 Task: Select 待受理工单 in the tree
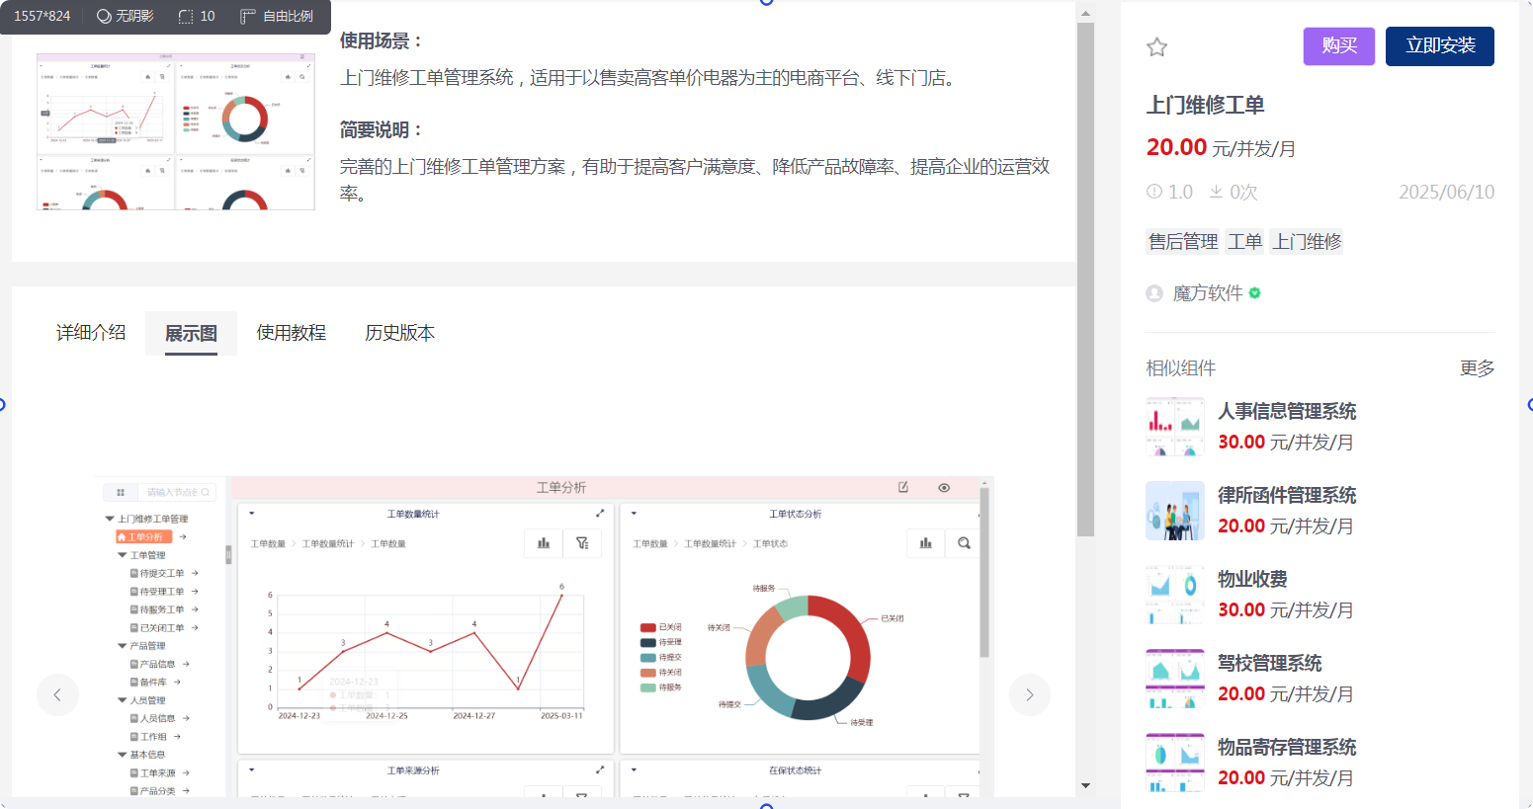[161, 591]
